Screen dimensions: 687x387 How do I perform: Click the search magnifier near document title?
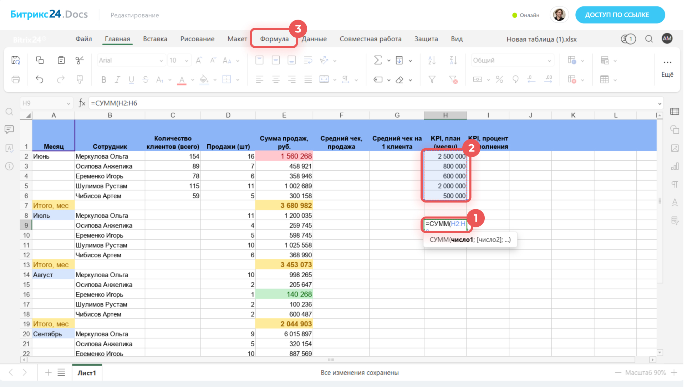[x=649, y=39]
